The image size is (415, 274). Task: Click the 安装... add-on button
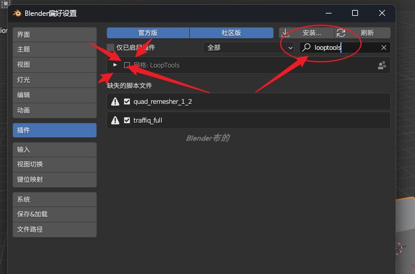coord(306,33)
